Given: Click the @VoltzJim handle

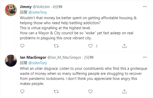Looking at the screenshot, I should click(41, 7).
